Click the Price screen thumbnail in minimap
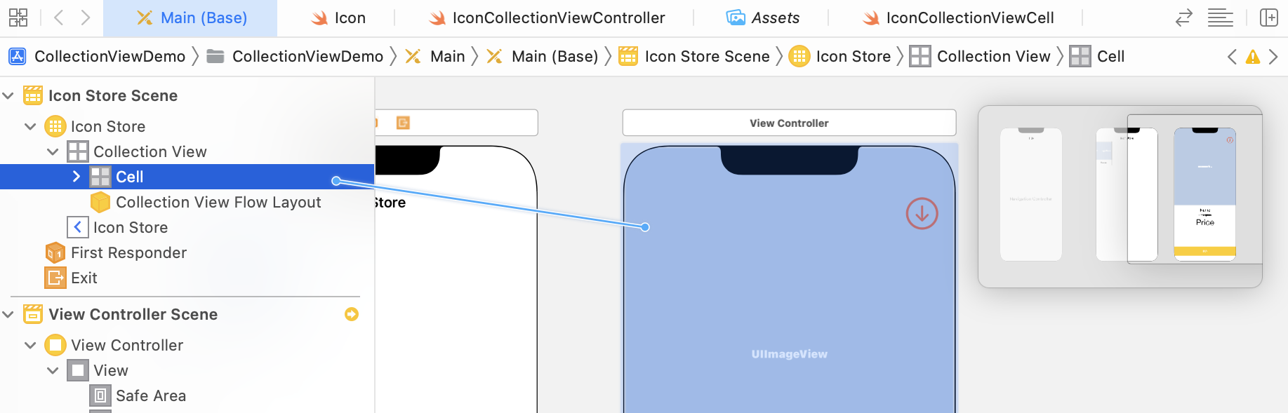The image size is (1288, 413). point(1204,194)
